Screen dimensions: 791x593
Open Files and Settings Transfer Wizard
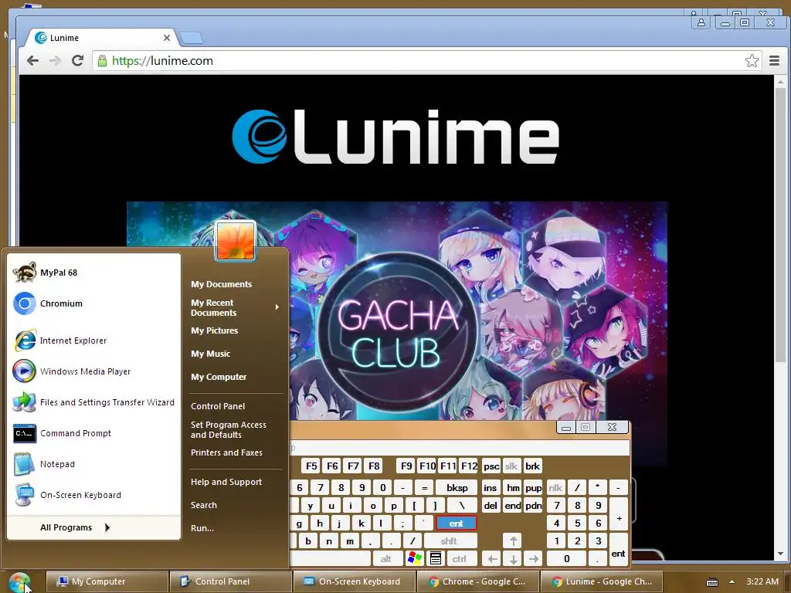coord(93,402)
